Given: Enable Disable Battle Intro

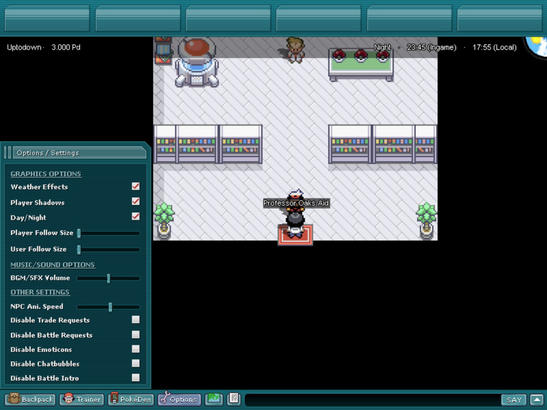Looking at the screenshot, I should pos(136,378).
